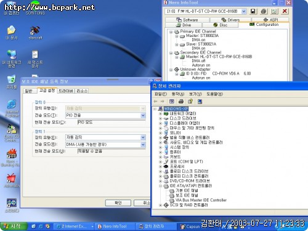
Task: Click the Unknown Adapter icon in Nero tree
Action: (x=177, y=70)
